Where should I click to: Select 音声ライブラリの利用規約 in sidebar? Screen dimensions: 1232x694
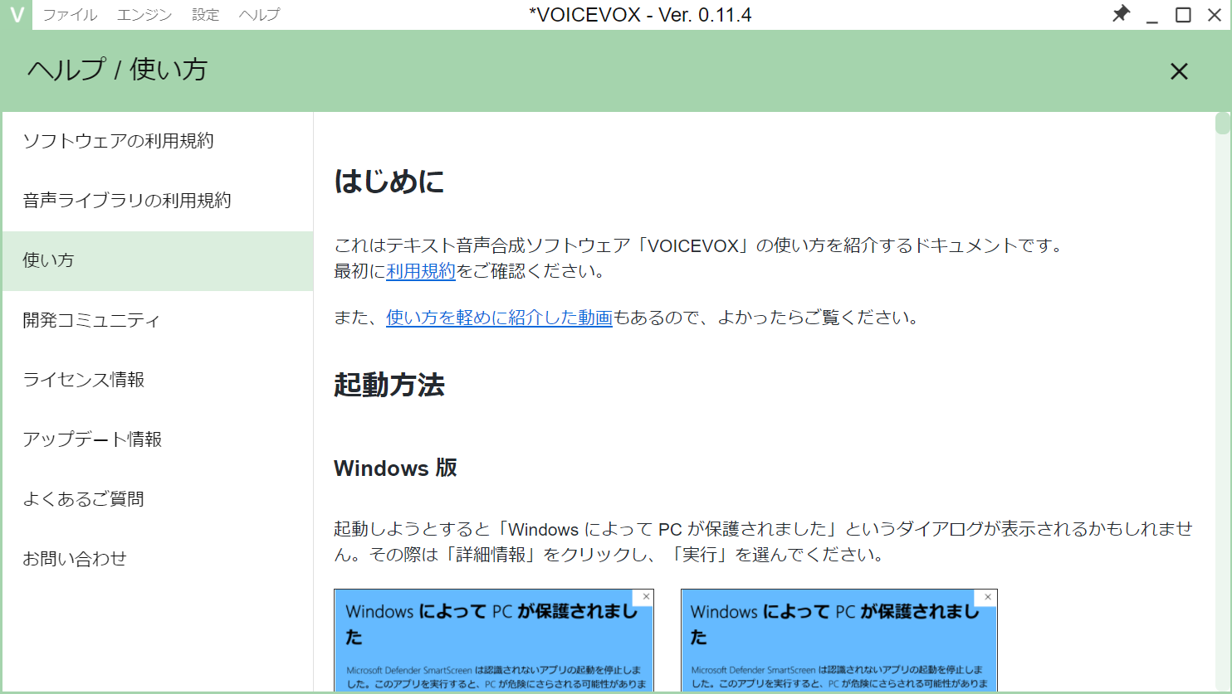coord(158,201)
